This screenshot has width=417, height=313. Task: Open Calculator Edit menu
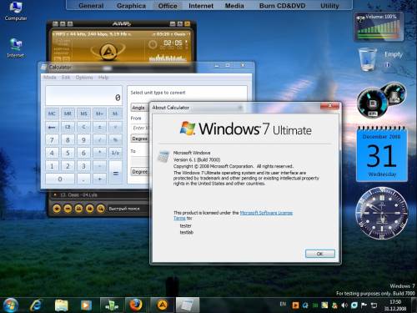(x=66, y=78)
